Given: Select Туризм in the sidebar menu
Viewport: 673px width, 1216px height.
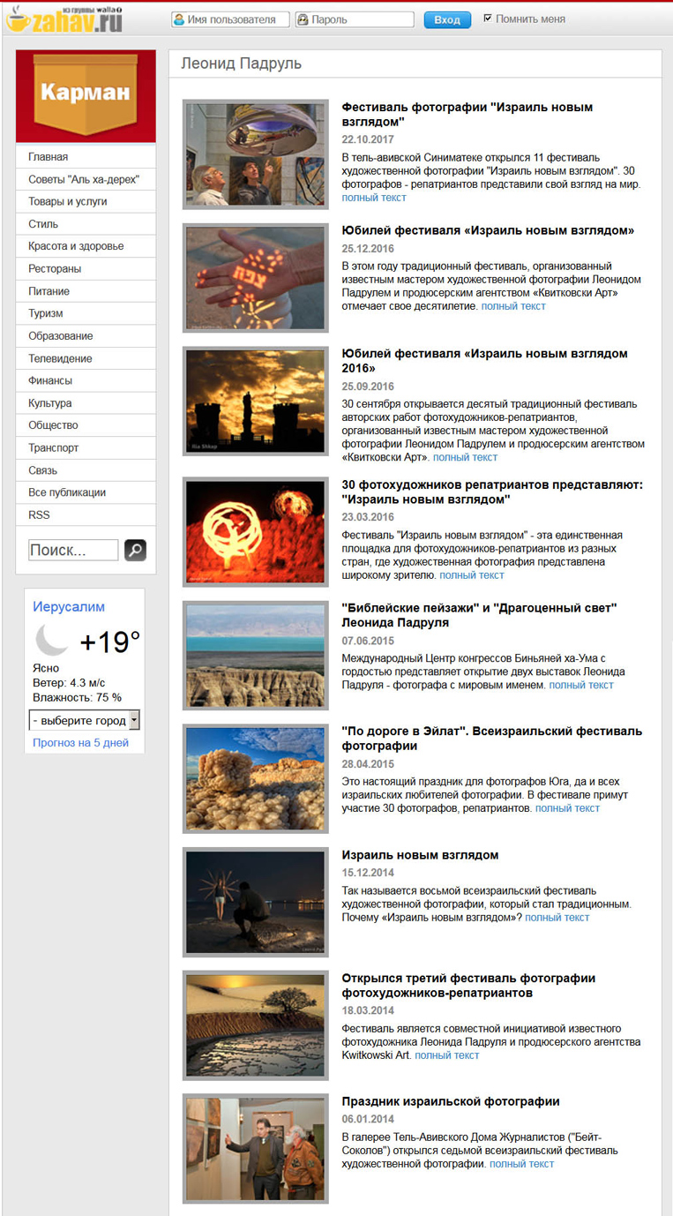Looking at the screenshot, I should (45, 313).
